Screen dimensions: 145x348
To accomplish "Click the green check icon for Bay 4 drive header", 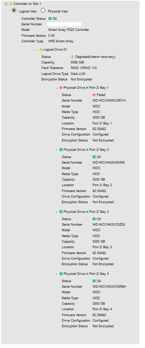I will (61, 273).
